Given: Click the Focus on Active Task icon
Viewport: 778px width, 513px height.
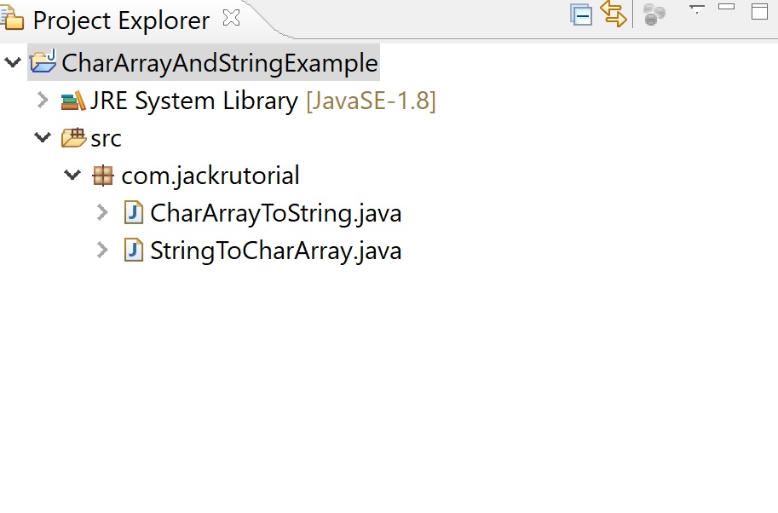Looking at the screenshot, I should point(653,14).
